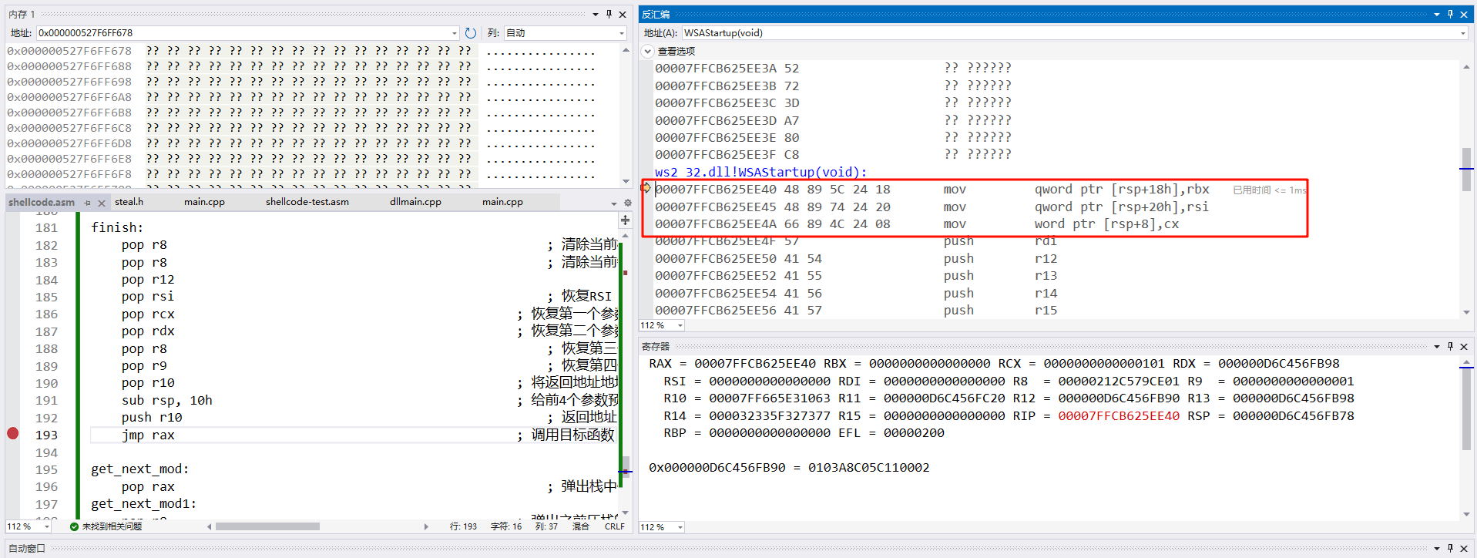Image resolution: width=1477 pixels, height=558 pixels.
Task: Close the shellcode.asm tab
Action: 101,203
